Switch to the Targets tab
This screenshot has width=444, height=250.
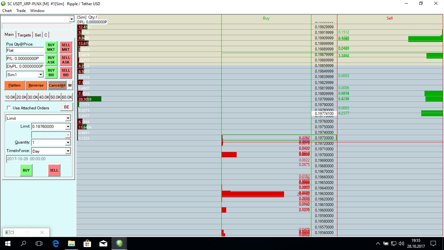pos(24,35)
